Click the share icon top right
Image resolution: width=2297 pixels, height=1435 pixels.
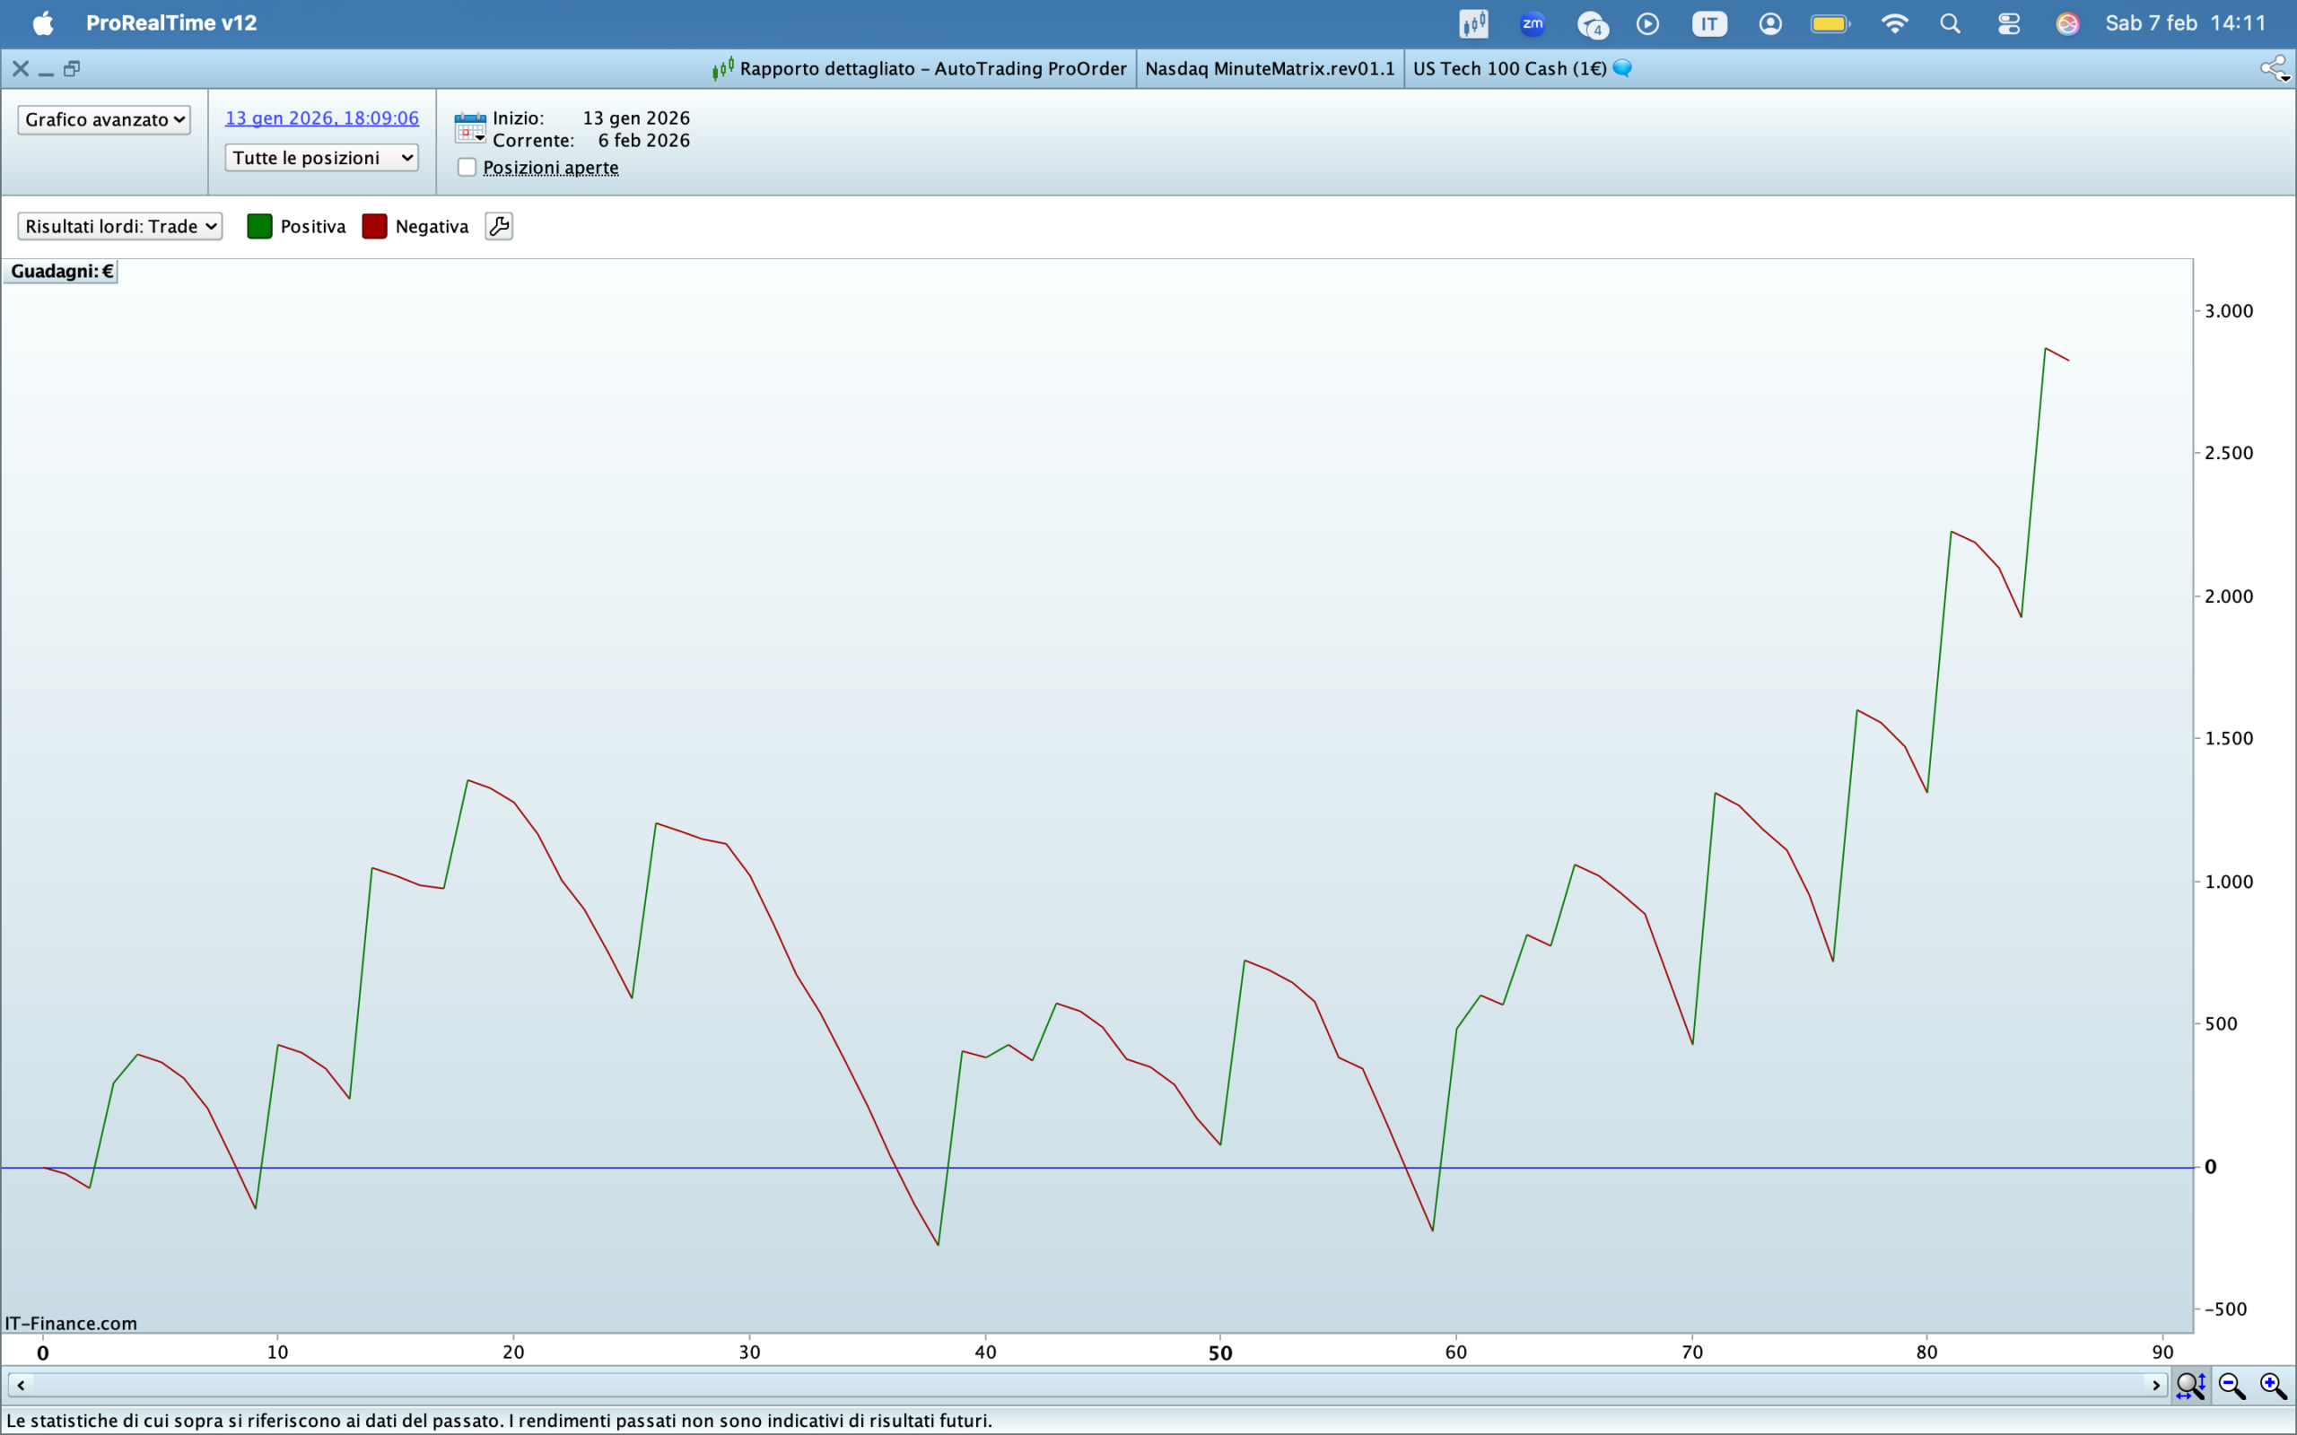coord(2275,68)
